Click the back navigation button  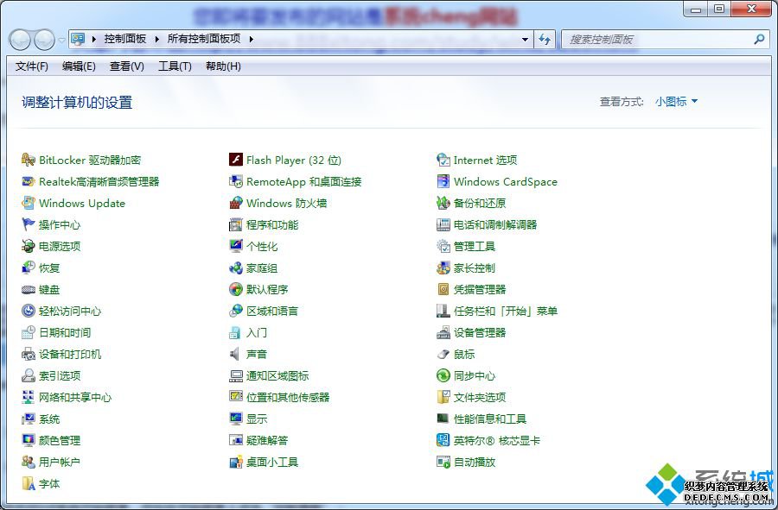point(21,40)
